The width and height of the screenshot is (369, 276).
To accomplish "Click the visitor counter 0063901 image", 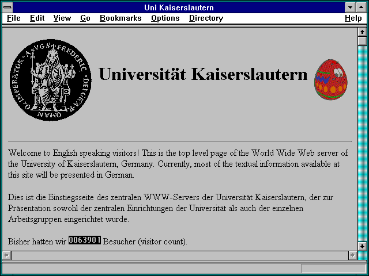I will coord(85,240).
